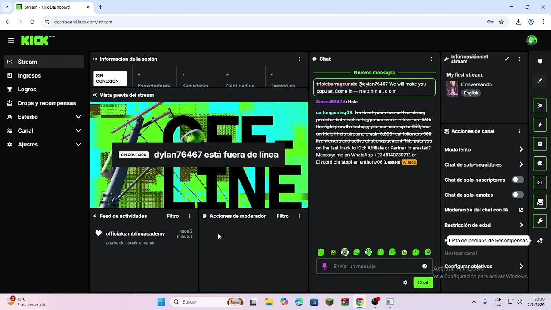
Task: Click the username triplebarrageunxb in chat
Action: point(336,84)
